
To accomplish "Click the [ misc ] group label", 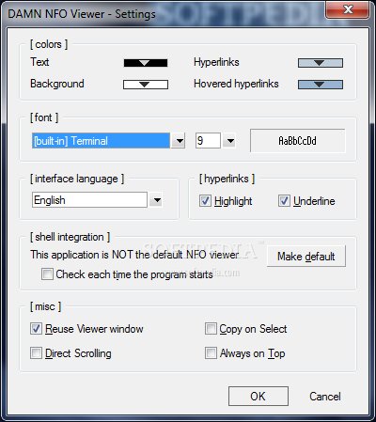I will (45, 306).
